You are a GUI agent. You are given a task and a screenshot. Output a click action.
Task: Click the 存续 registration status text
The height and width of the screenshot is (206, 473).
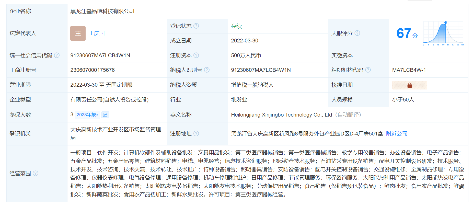click(x=236, y=26)
